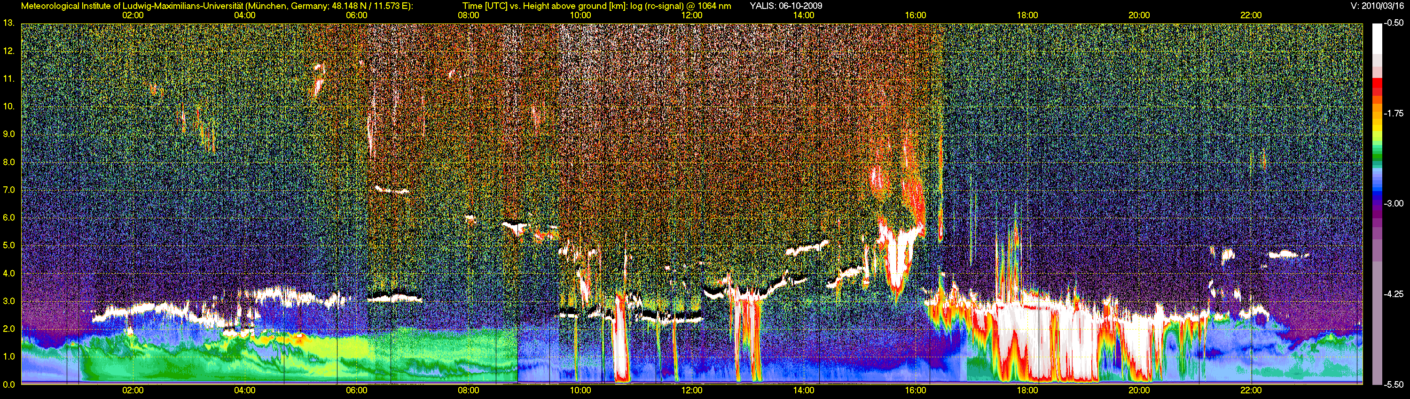Click the '10:00' label on the bottom time axis

(x=580, y=390)
